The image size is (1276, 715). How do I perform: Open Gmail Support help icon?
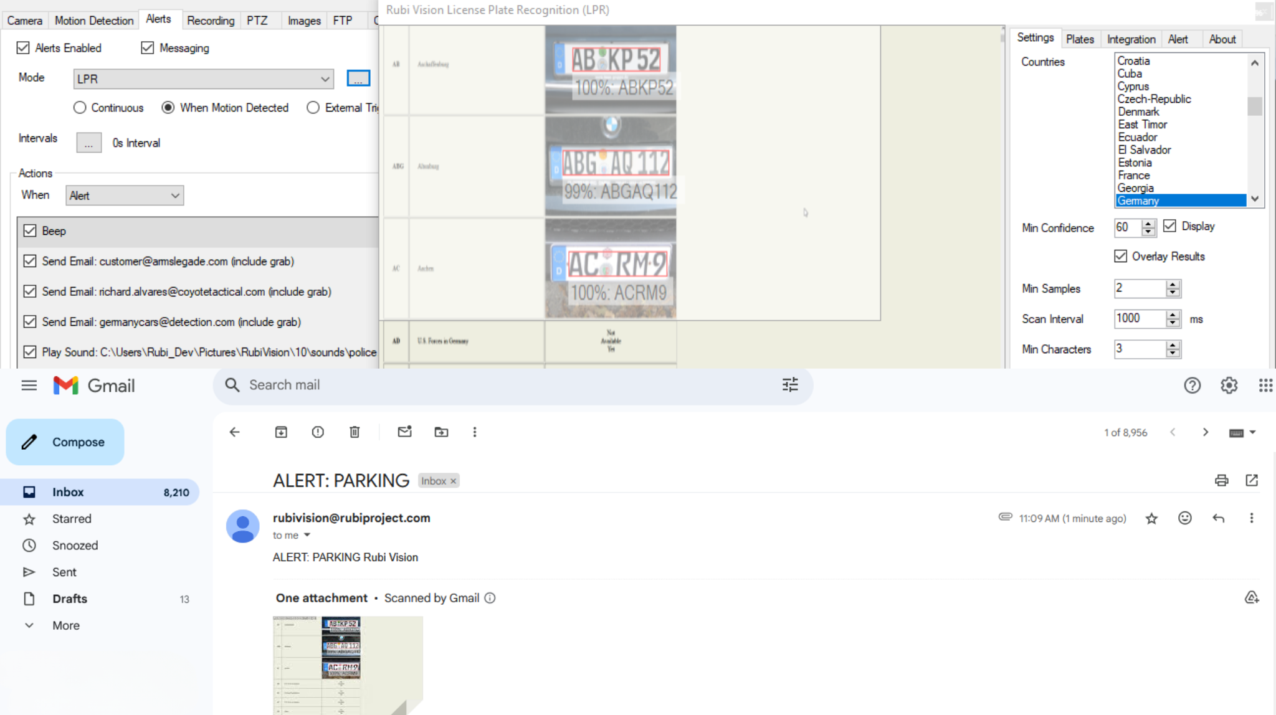[x=1192, y=386]
